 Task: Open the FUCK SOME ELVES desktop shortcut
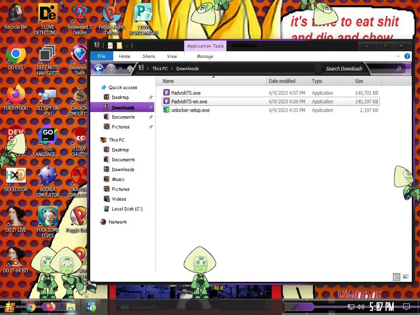coord(48,222)
